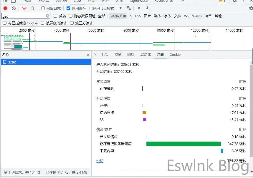
Task: Select the JS resource type filter
Action: click(130, 16)
